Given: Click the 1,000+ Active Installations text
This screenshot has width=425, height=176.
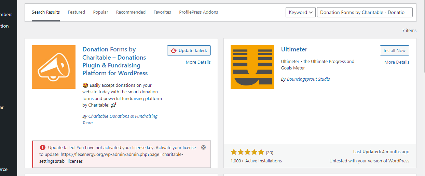Looking at the screenshot, I should [256, 161].
